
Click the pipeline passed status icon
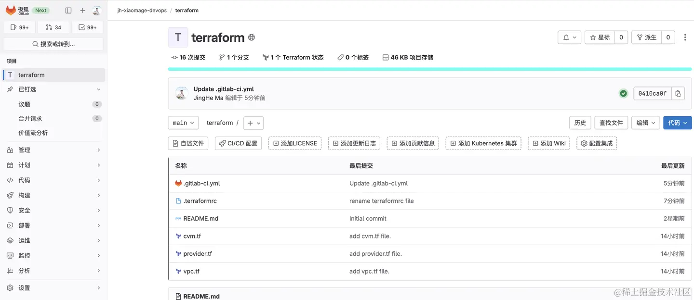[x=624, y=93]
